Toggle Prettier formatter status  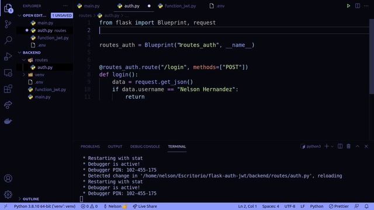(x=339, y=206)
